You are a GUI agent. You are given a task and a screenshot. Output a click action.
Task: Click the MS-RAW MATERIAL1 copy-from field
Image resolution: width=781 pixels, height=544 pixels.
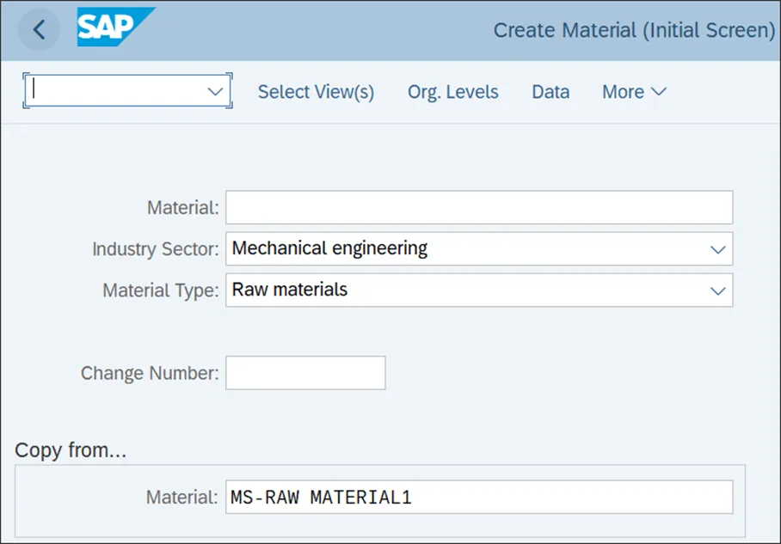[x=478, y=497]
